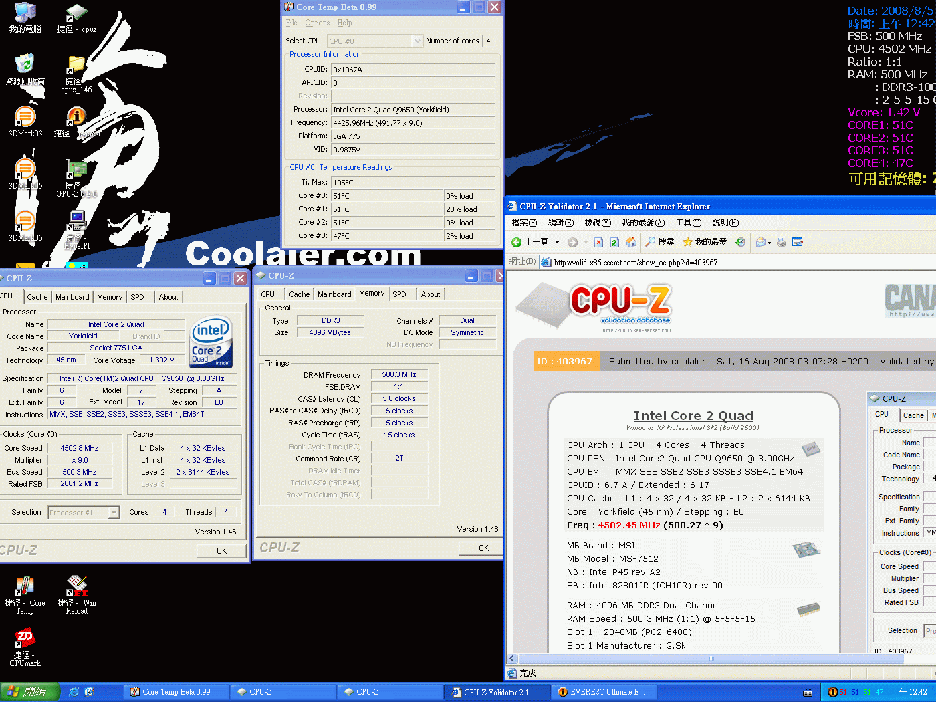This screenshot has width=936, height=702.
Task: Click the History icon in Internet Explorer toolbar
Action: [740, 242]
